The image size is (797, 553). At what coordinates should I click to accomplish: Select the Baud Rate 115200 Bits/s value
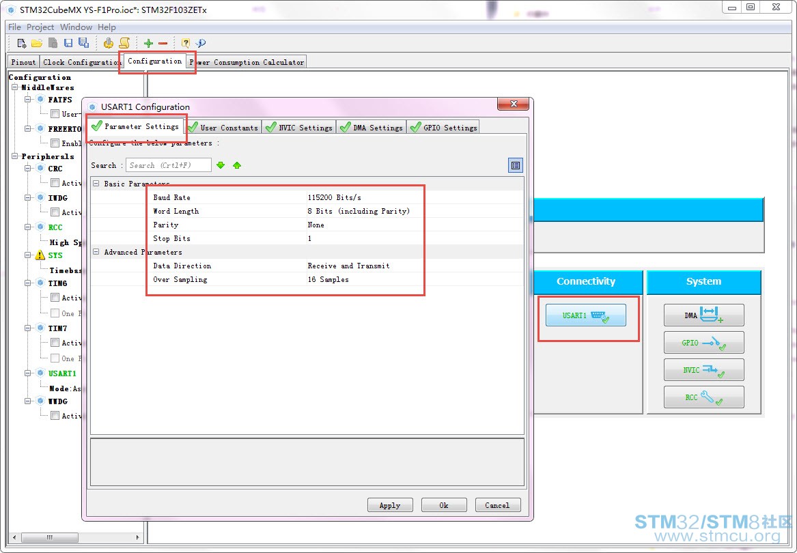(x=335, y=197)
